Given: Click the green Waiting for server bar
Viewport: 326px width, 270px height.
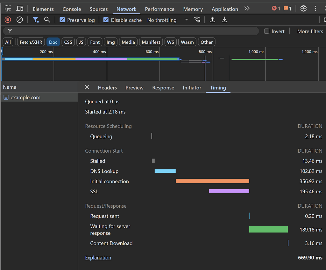Looking at the screenshot, I should [x=268, y=229].
